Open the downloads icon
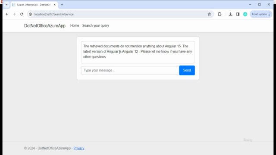 (230, 14)
